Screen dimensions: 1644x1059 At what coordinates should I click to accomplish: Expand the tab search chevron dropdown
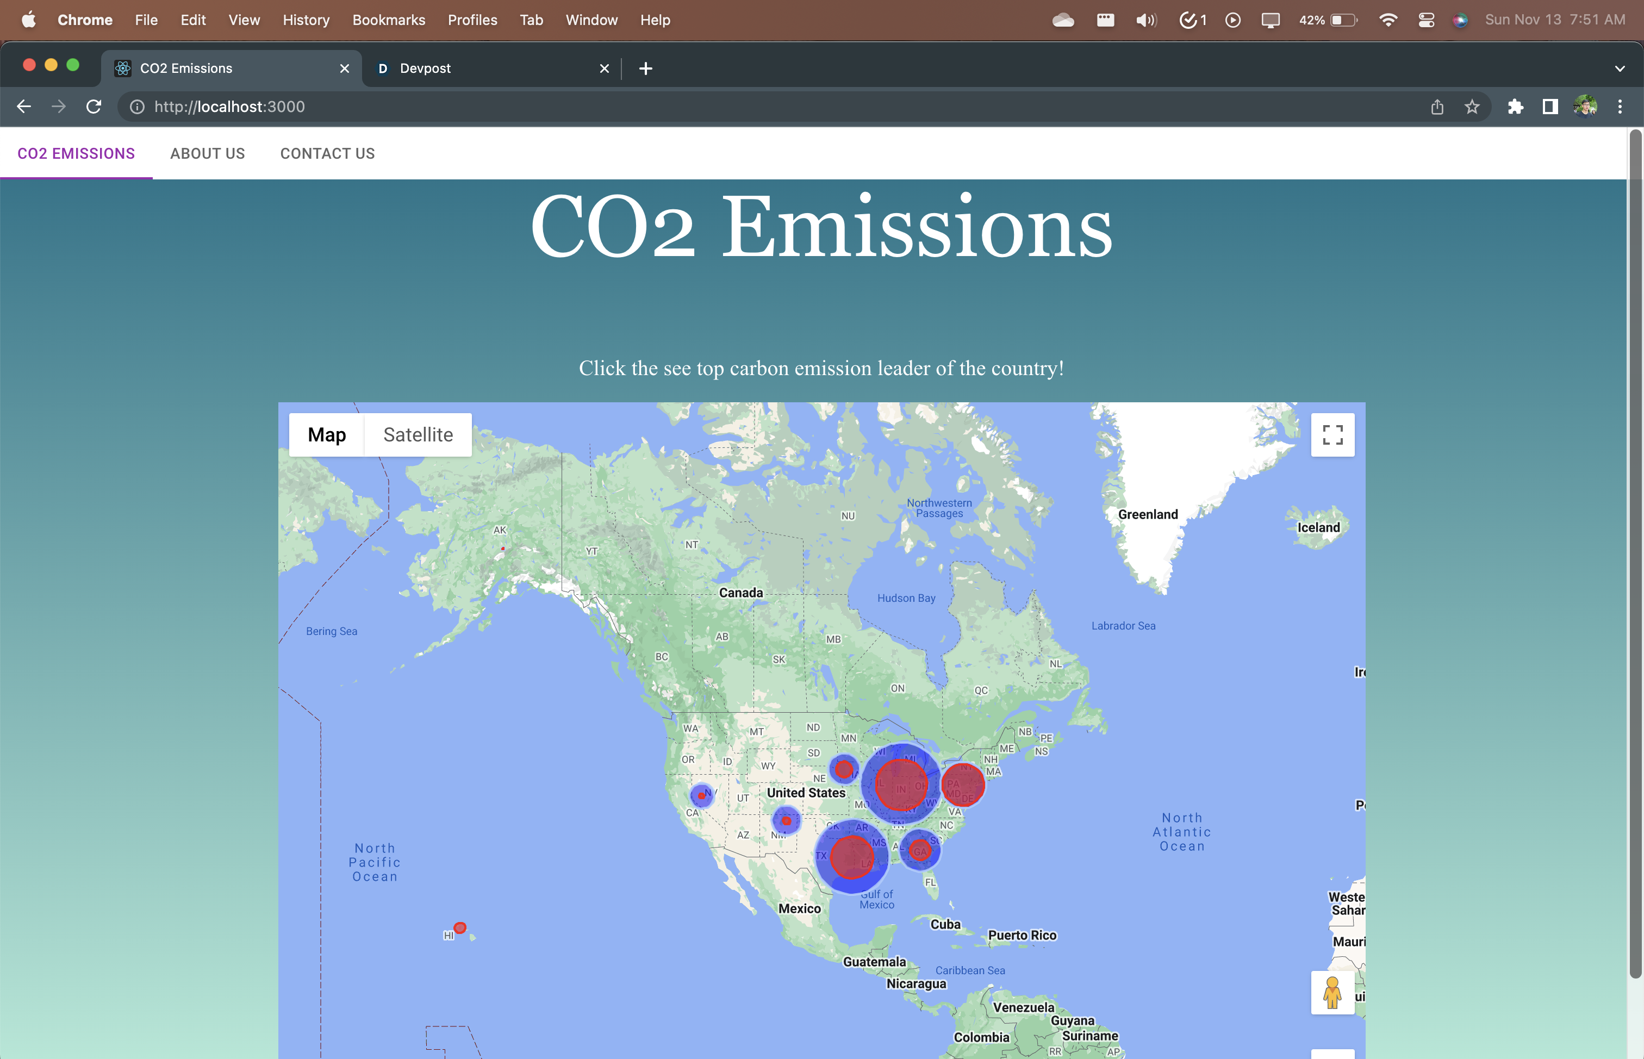point(1619,68)
